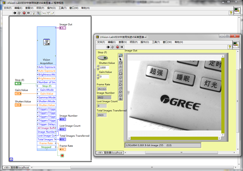The width and height of the screenshot is (243, 171).
Task: Click image info status bar showing 1292x964
Action: 163,145
